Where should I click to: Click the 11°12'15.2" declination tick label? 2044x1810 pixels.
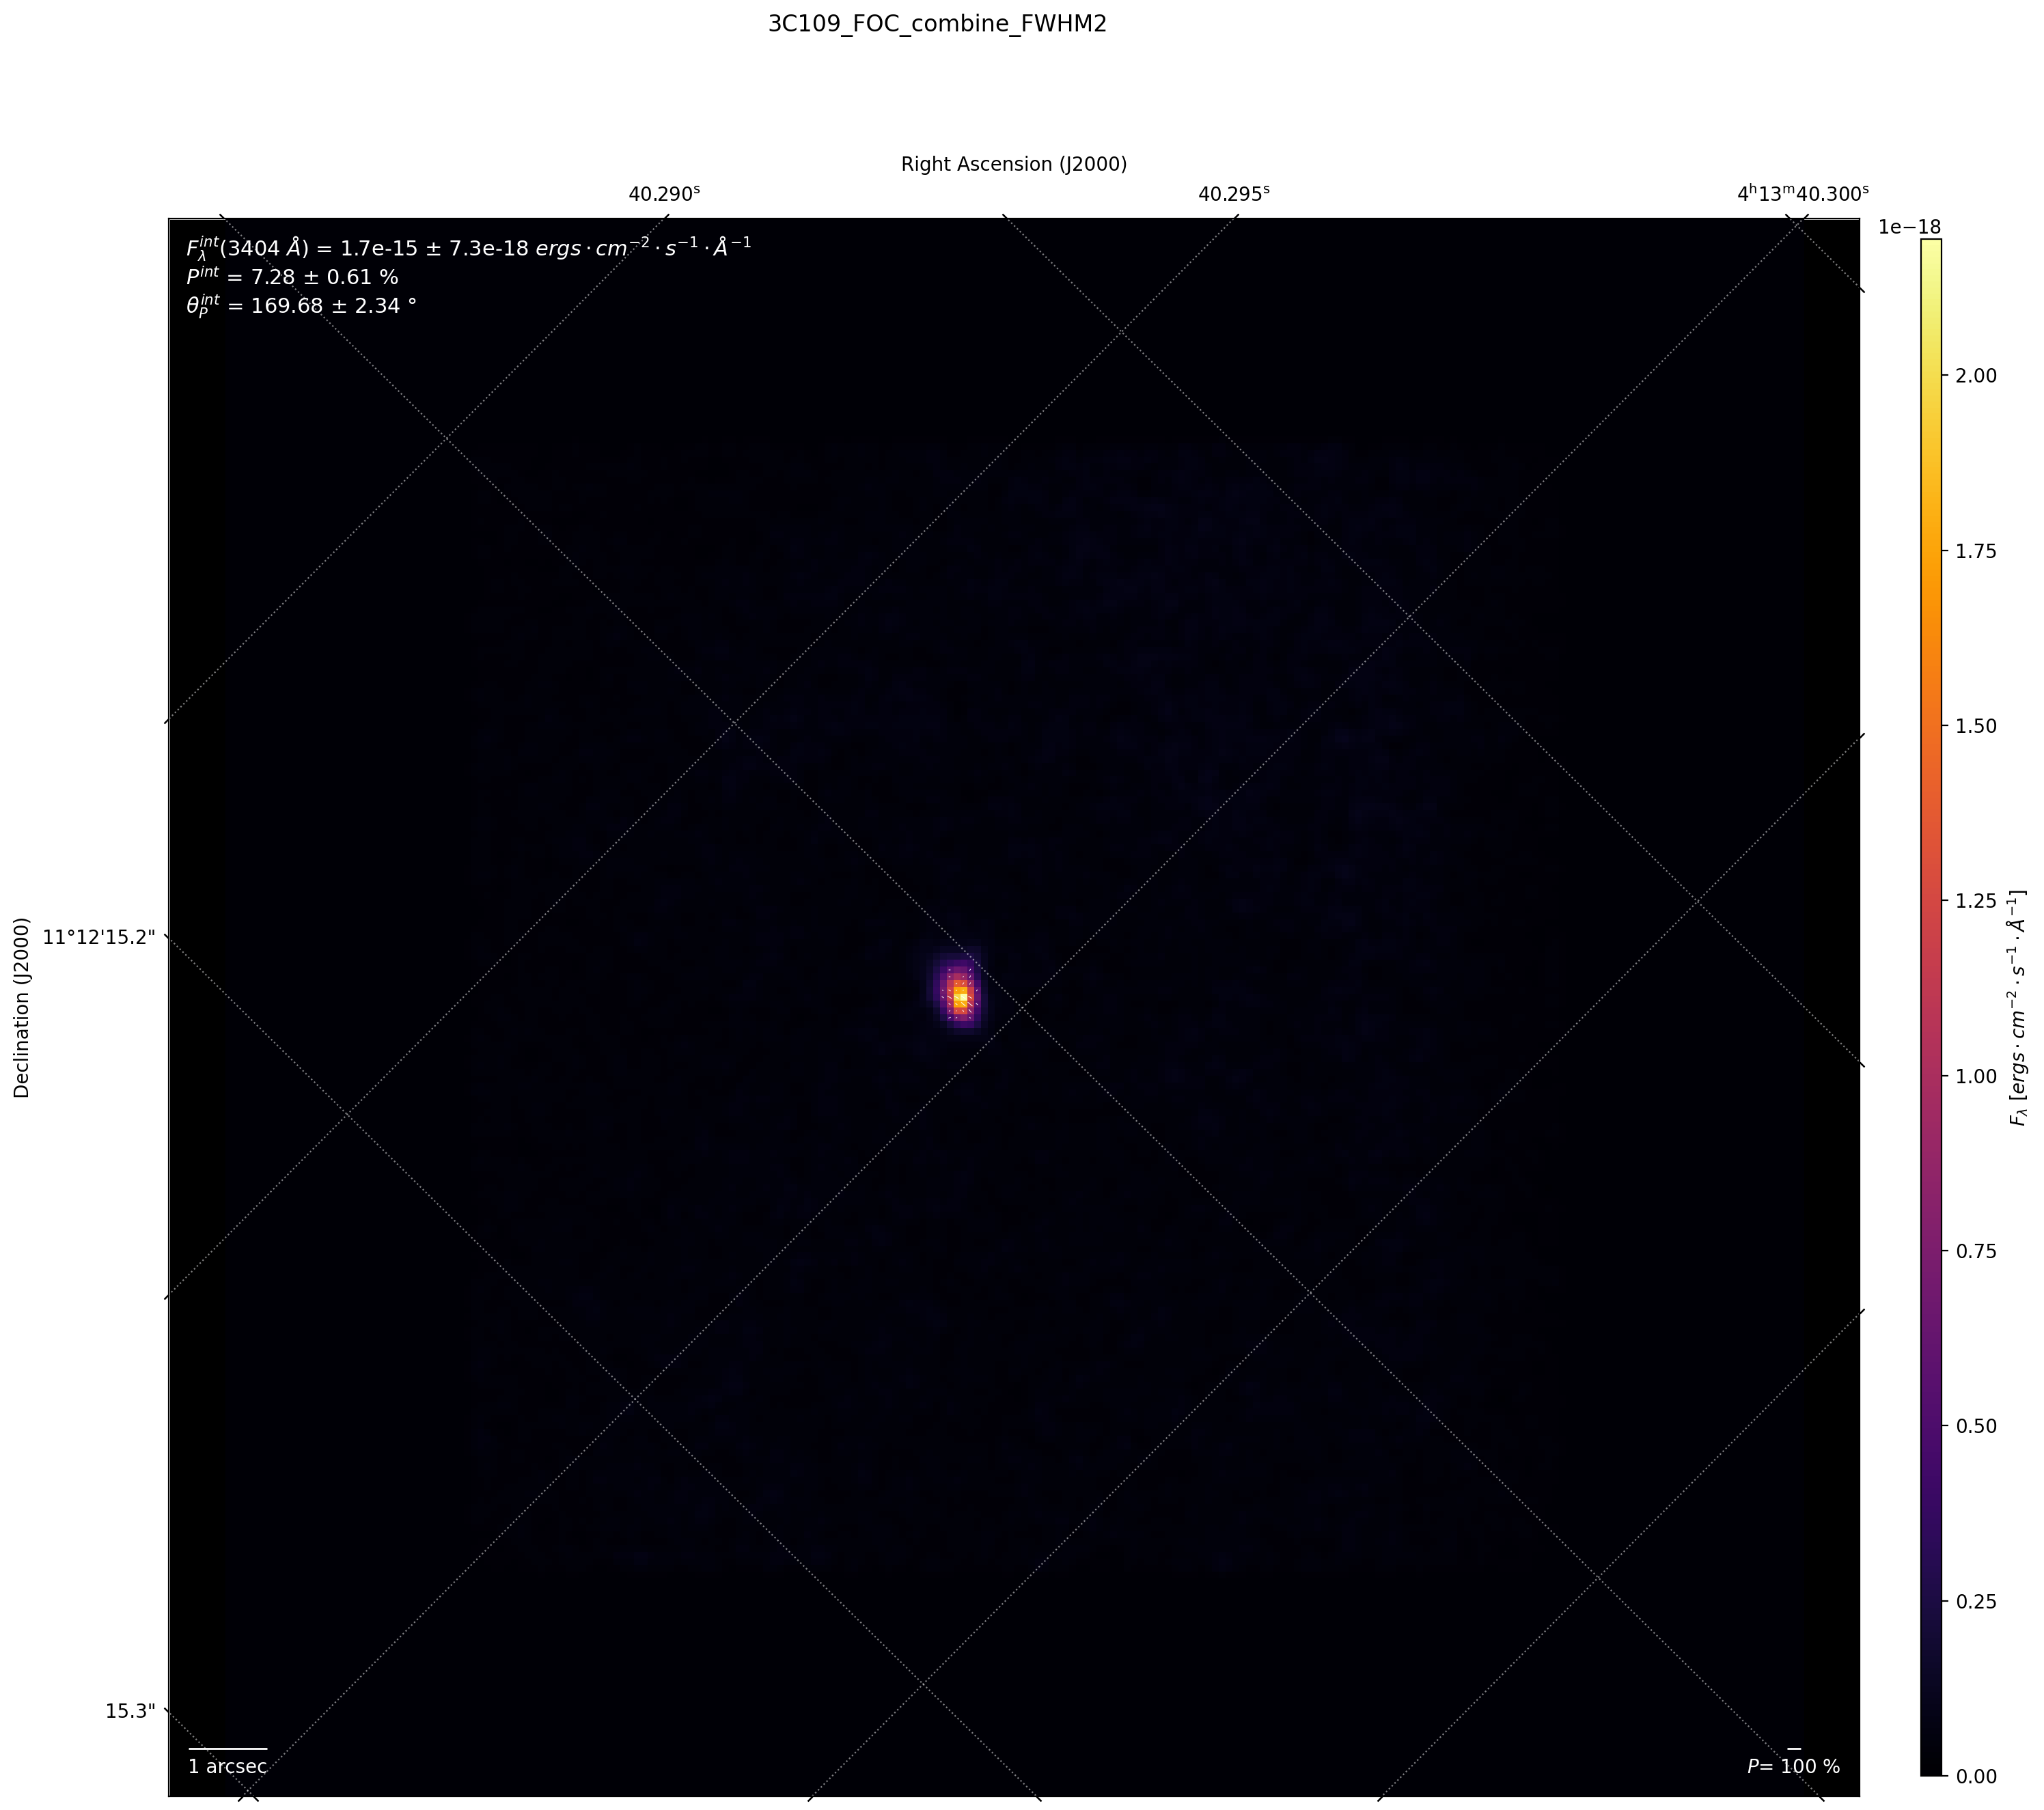pos(100,937)
